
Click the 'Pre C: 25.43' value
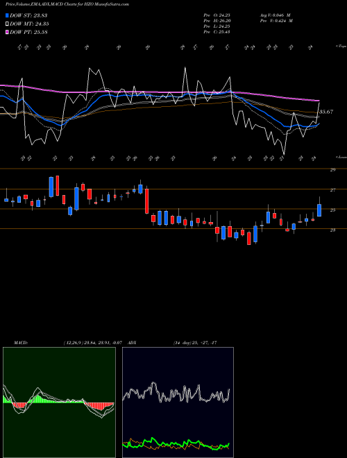217,32
